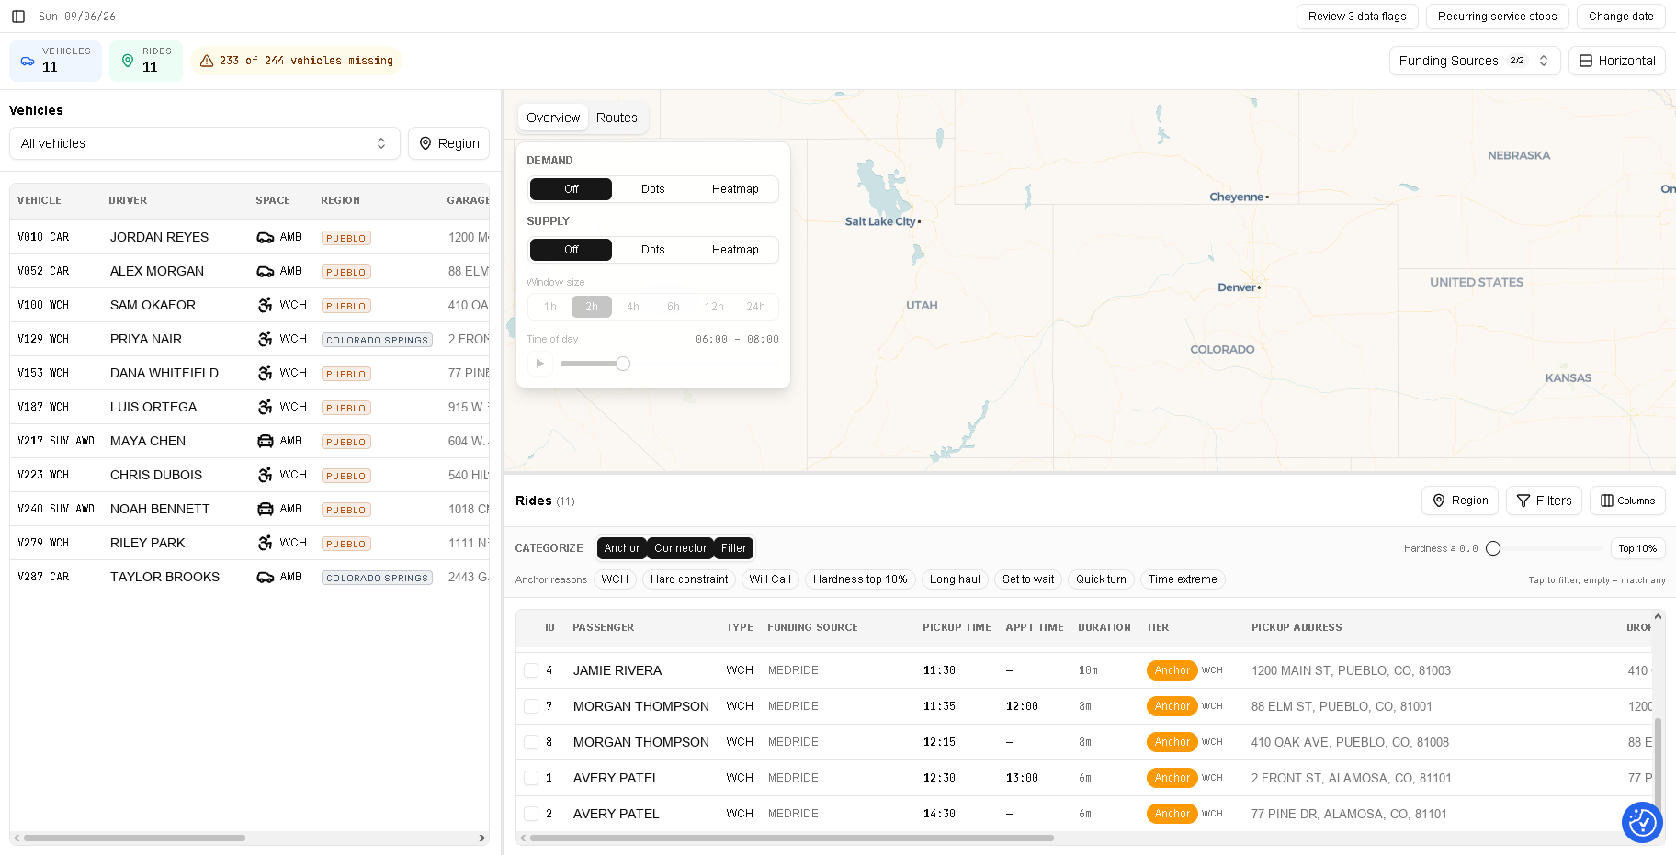1676x855 pixels.
Task: Toggle the sidebar panel icon
Action: tap(18, 17)
